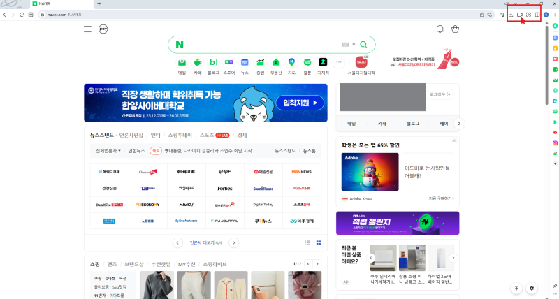Show next shopping page arrow
Screen dimensions: 559x299
coord(317,264)
